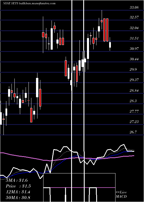Select the 30.97 price axis label
The width and height of the screenshot is (144, 202).
coord(134,49)
